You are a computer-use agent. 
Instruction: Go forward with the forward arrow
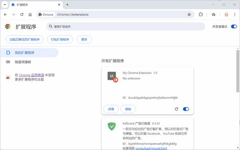click(x=14, y=14)
